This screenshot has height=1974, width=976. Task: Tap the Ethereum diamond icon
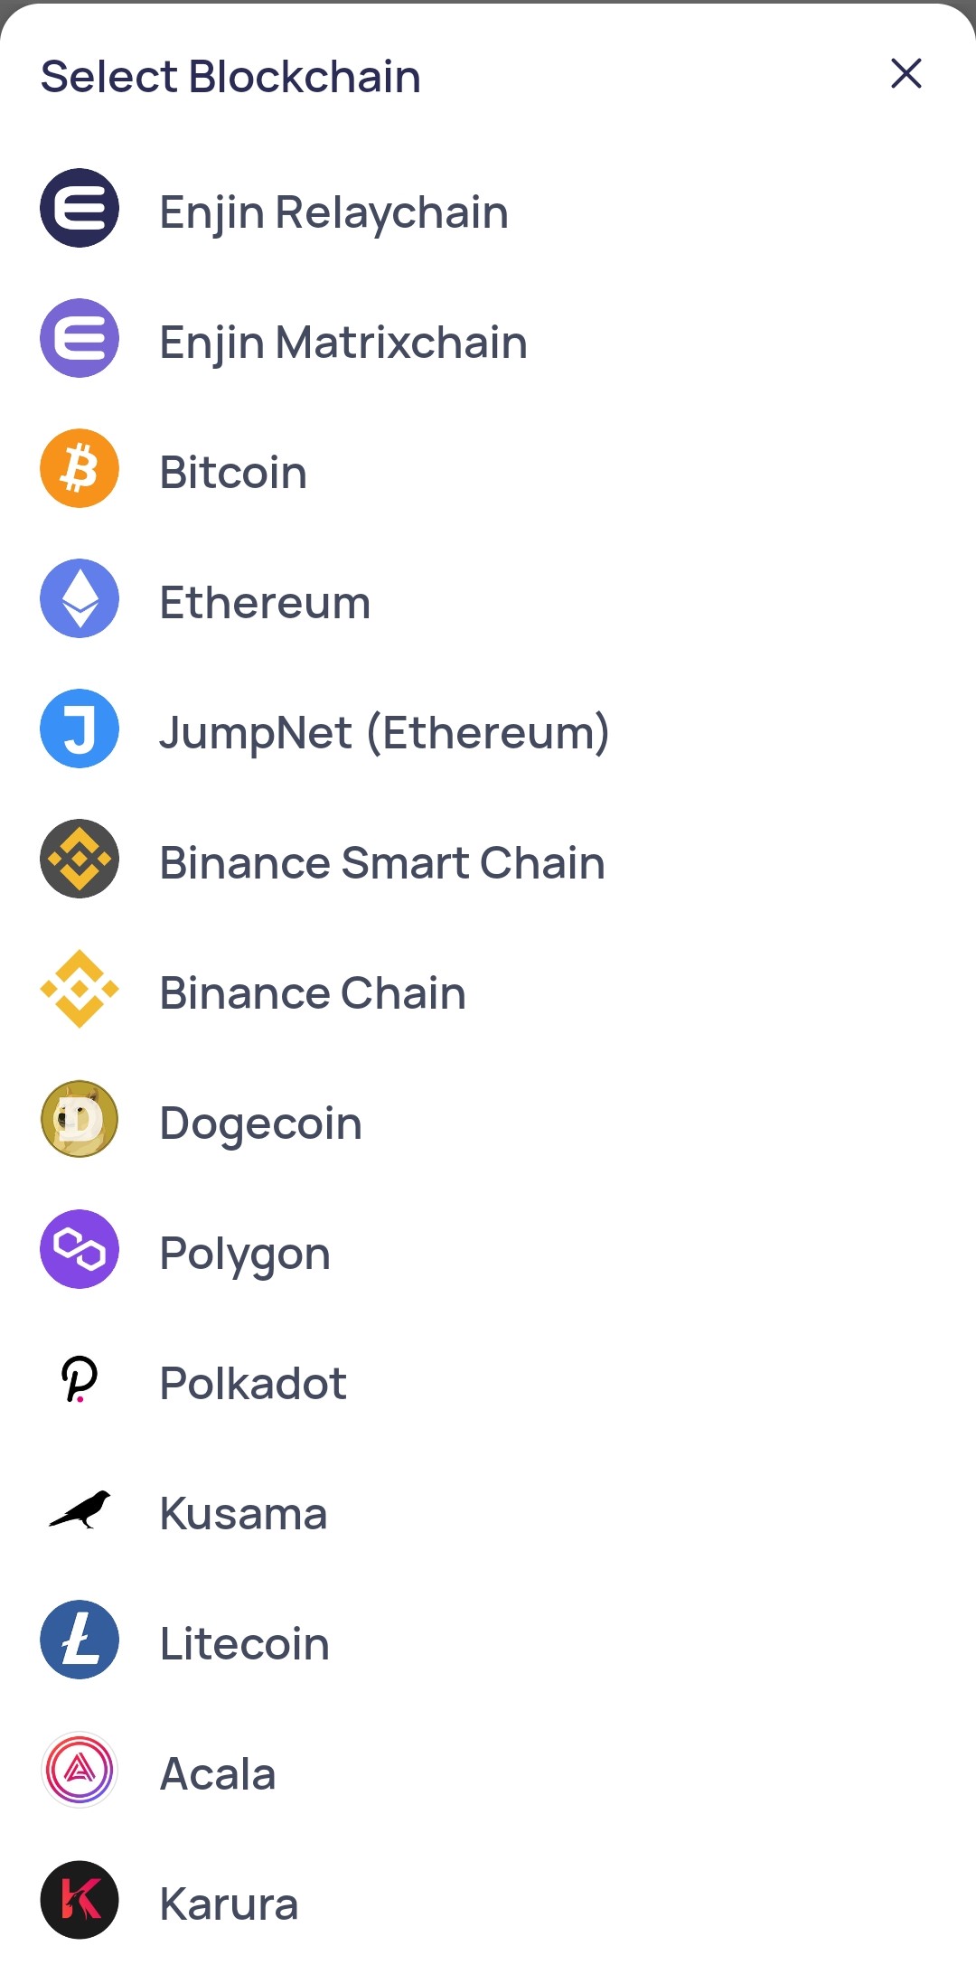[x=80, y=598]
